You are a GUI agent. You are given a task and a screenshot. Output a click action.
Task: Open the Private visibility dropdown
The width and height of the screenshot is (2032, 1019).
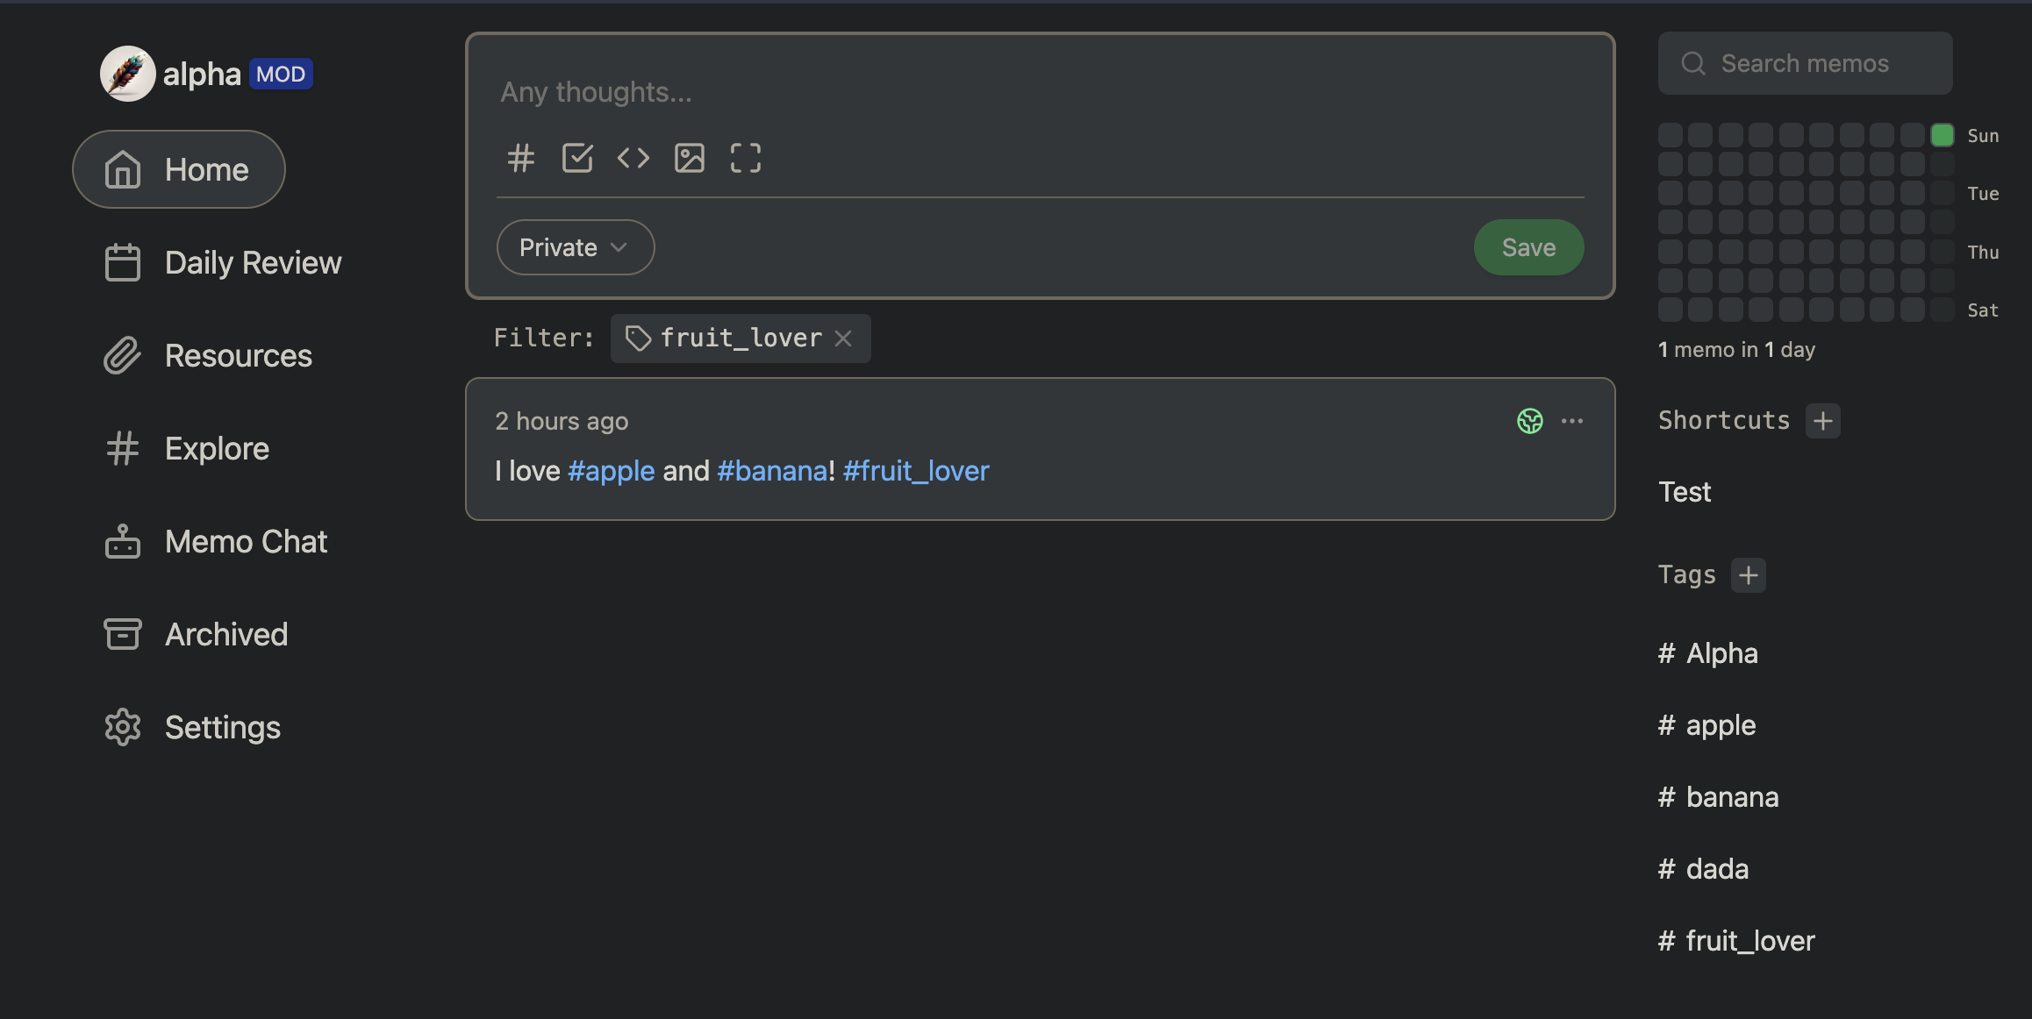point(575,246)
